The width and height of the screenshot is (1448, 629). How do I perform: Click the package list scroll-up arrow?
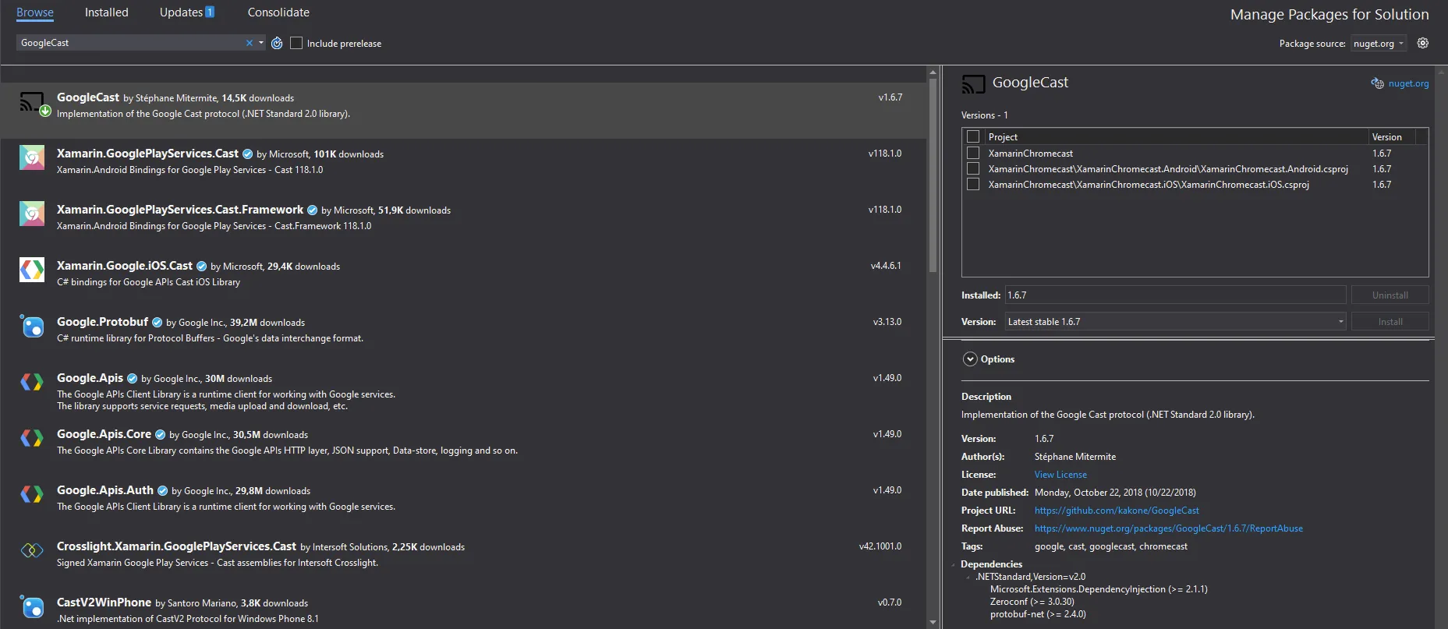[x=933, y=72]
